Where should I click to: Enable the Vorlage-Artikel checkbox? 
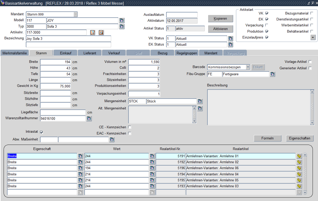pos(310,62)
